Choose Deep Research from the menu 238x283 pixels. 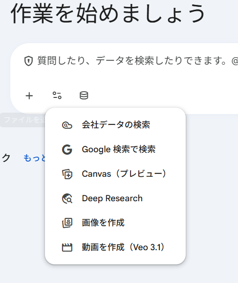115,198
